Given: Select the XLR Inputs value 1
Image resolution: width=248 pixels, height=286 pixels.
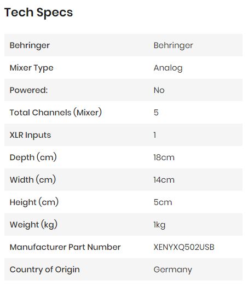Looking at the screenshot, I should 155,135.
